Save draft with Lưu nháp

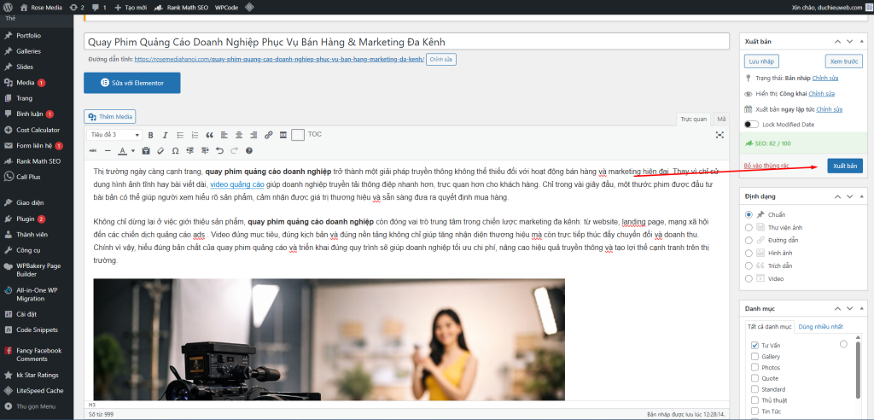coord(760,61)
